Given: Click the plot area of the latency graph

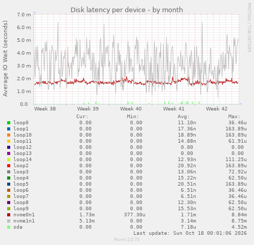Looking at the screenshot, I should (x=137, y=59).
